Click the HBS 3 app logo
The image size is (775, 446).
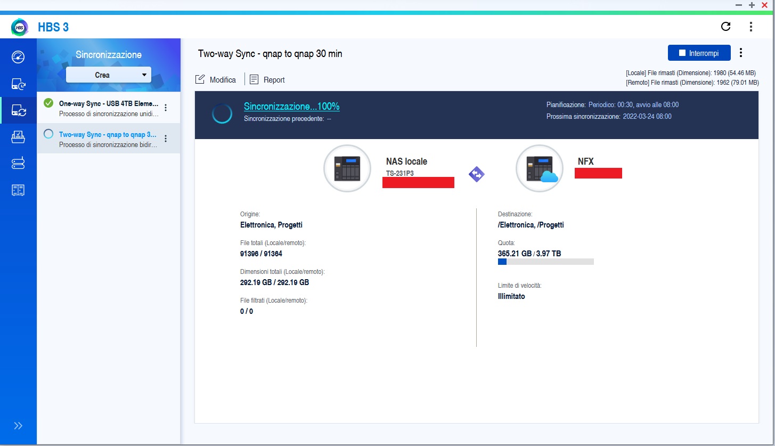click(20, 27)
